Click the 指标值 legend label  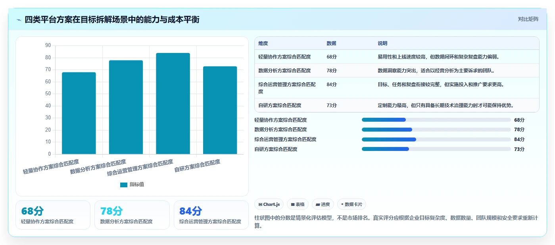137,185
